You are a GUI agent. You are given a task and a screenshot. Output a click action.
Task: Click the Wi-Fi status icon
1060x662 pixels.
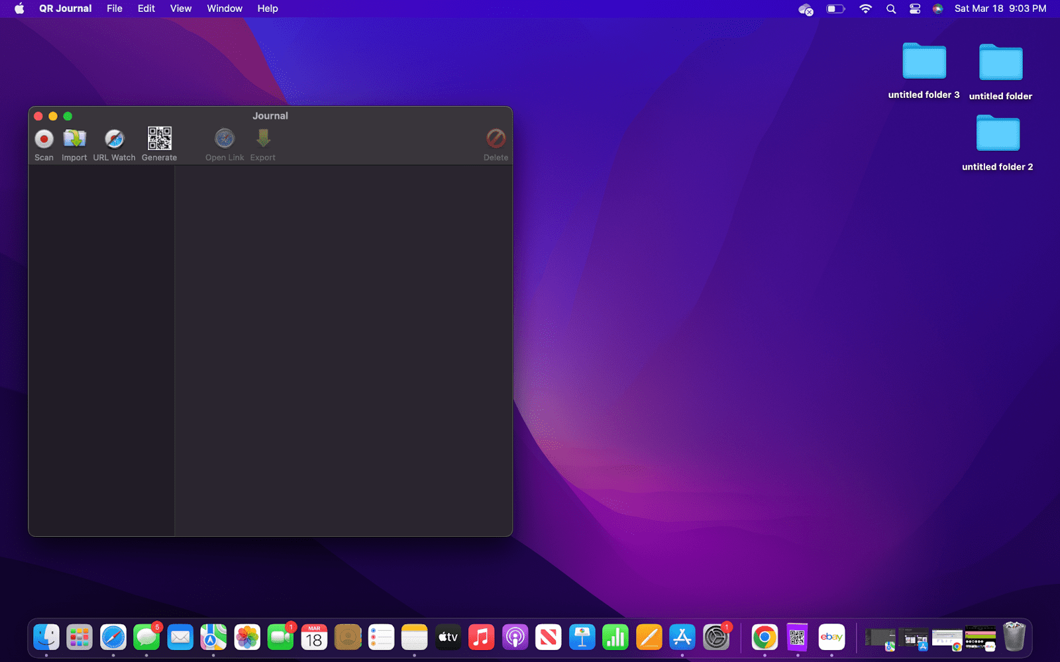point(865,9)
